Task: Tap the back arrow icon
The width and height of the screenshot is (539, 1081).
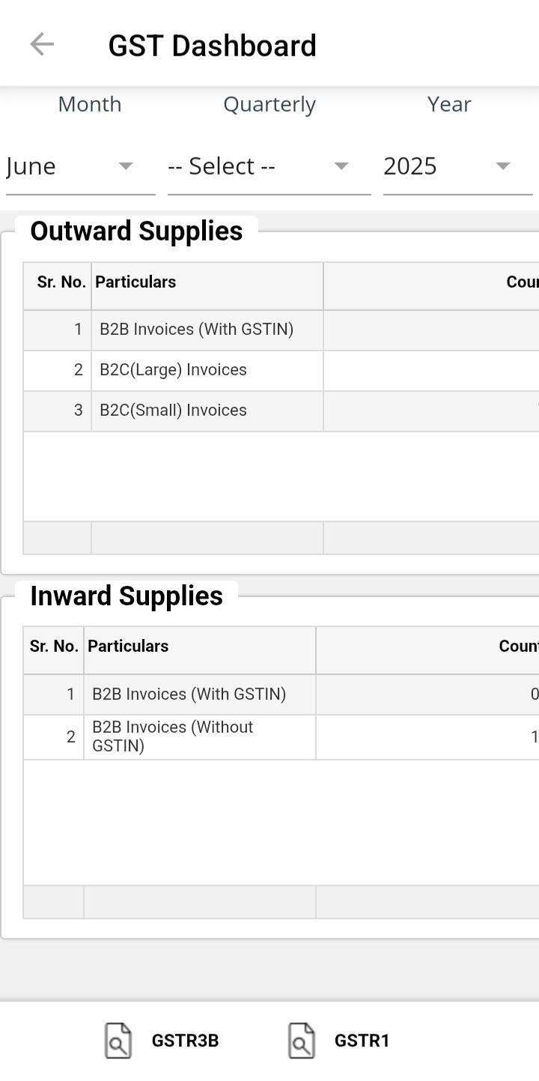Action: point(42,45)
